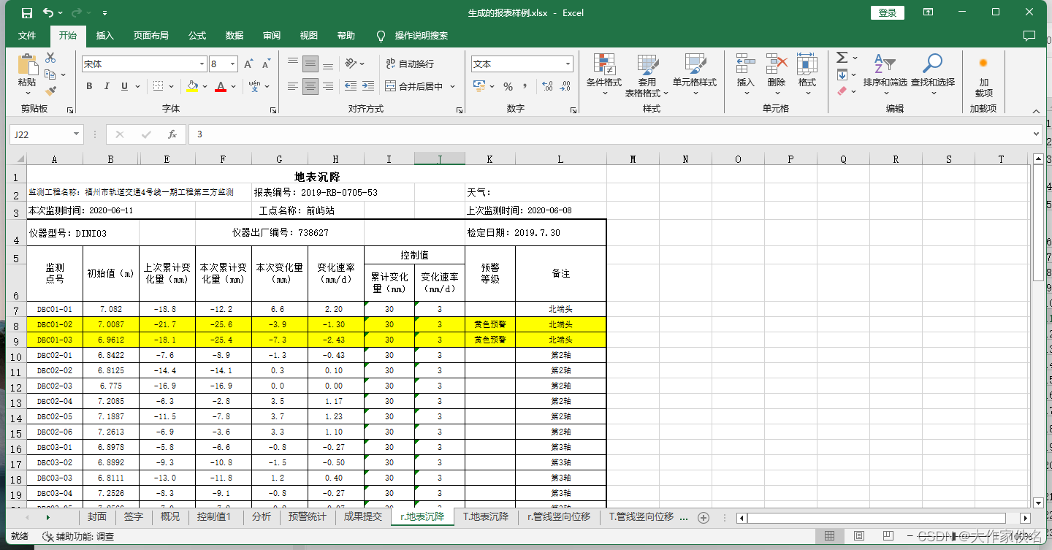Switch to the 数据 (Data) ribbon tab

pos(235,36)
